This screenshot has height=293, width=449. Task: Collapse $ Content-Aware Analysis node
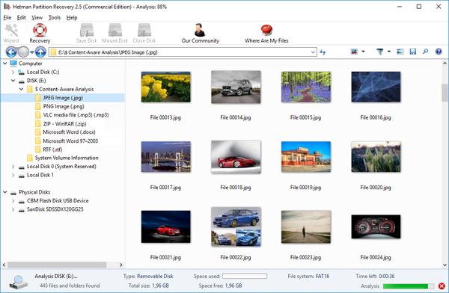21,89
